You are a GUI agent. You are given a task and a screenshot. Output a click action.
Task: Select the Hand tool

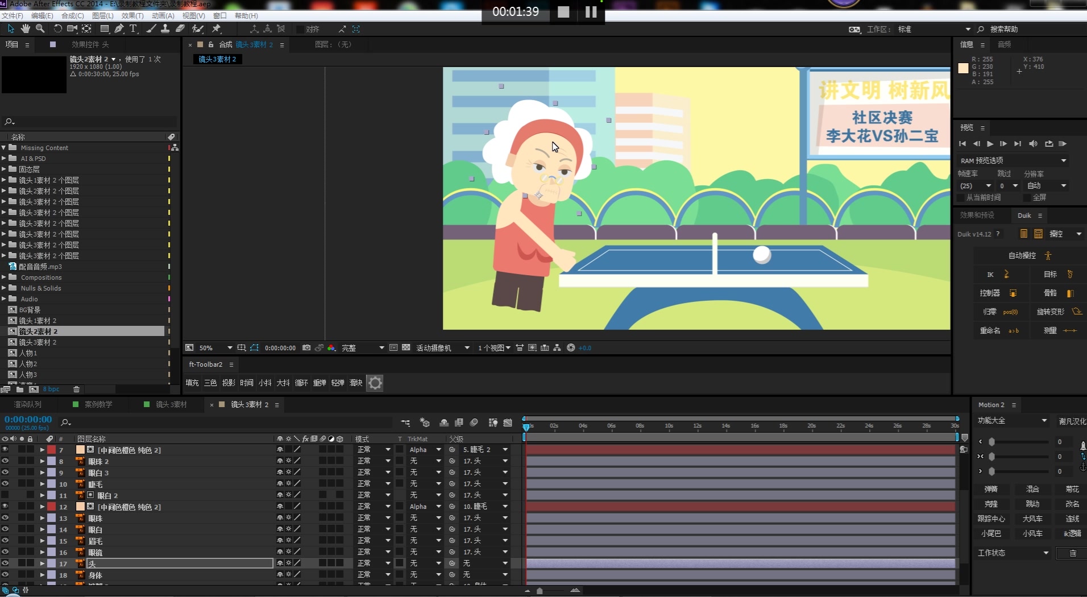26,28
